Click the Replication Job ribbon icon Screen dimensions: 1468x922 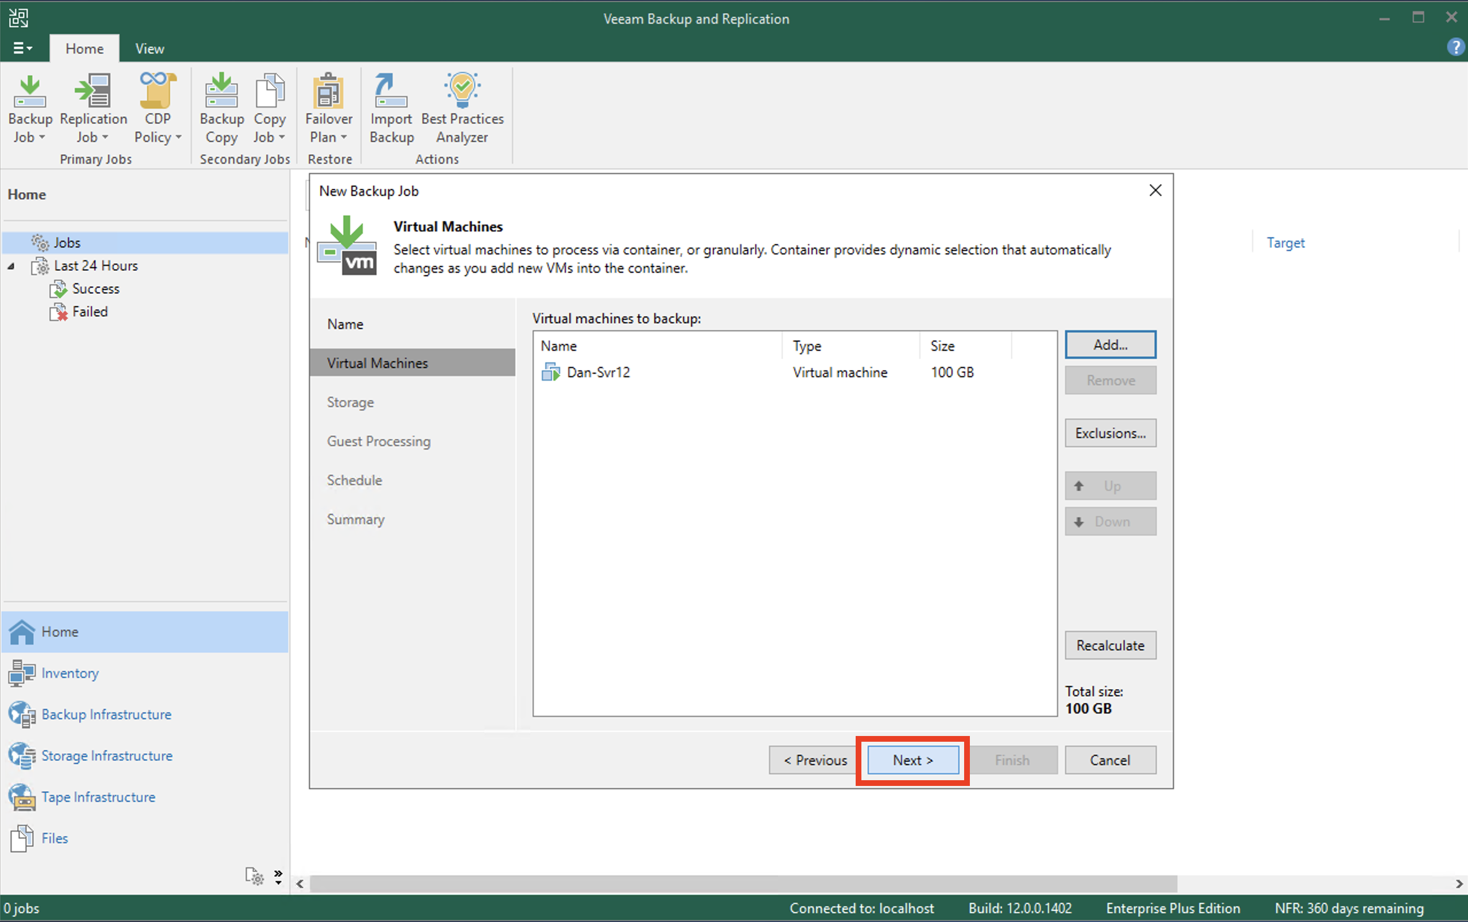(92, 91)
